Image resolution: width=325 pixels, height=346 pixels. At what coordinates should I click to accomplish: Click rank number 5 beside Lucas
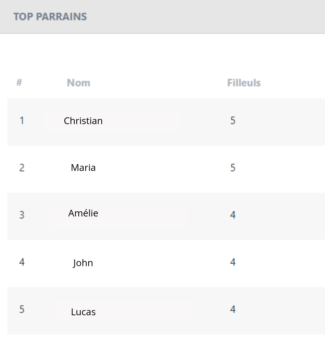point(21,309)
